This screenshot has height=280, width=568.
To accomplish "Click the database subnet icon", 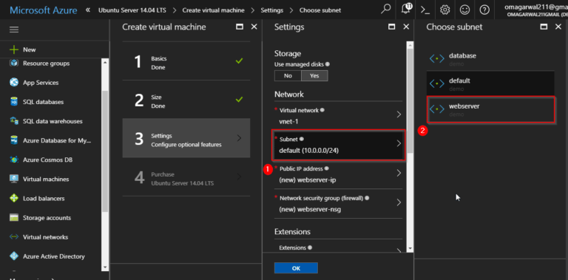I will [437, 59].
